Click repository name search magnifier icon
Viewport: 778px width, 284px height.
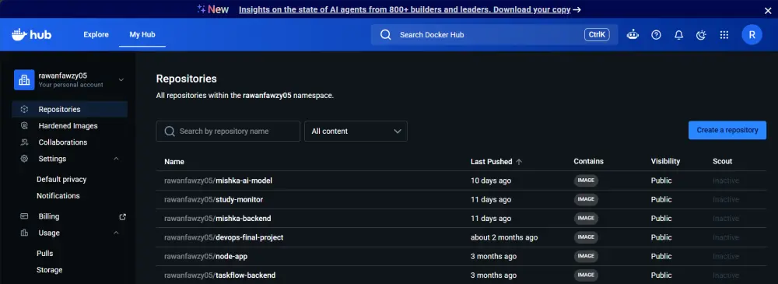point(170,131)
